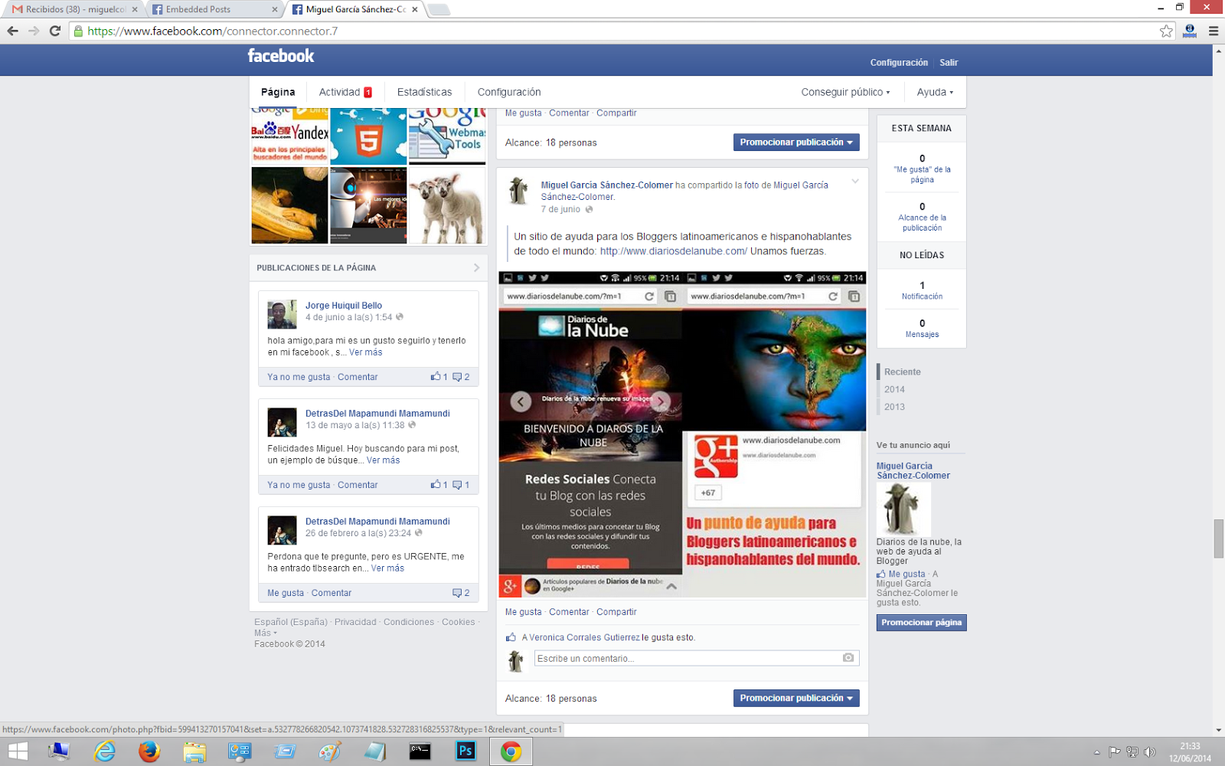The height and width of the screenshot is (766, 1225).
Task: Click Ya no me gusta on Jorge's post
Action: [299, 377]
